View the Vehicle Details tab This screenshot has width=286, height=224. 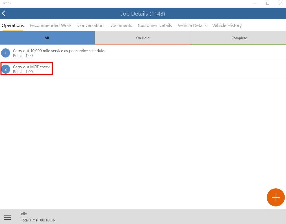192,25
